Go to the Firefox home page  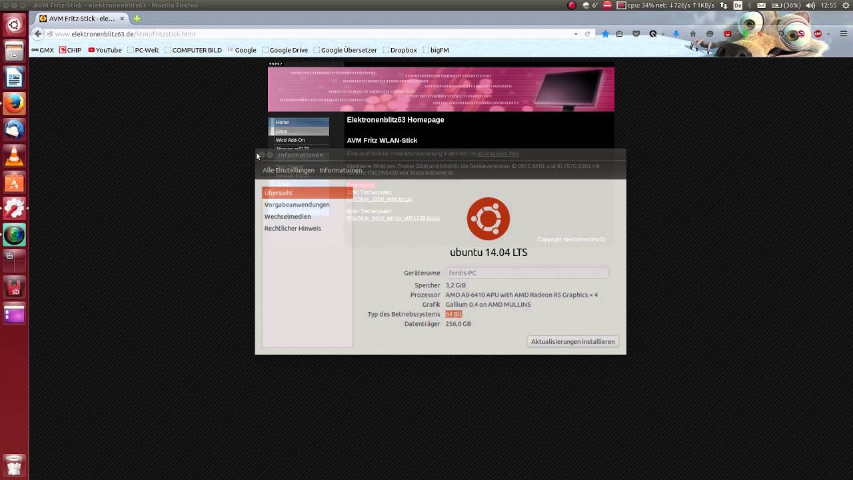click(x=693, y=34)
